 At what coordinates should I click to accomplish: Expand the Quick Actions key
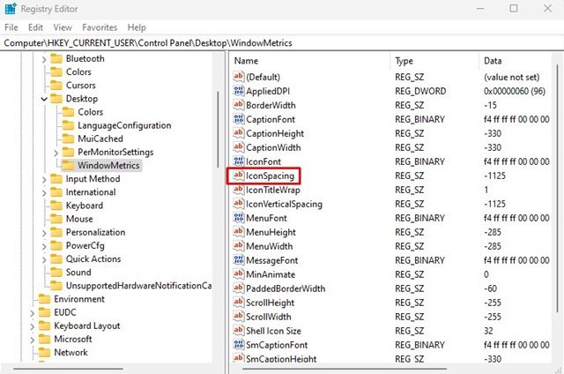tap(44, 259)
